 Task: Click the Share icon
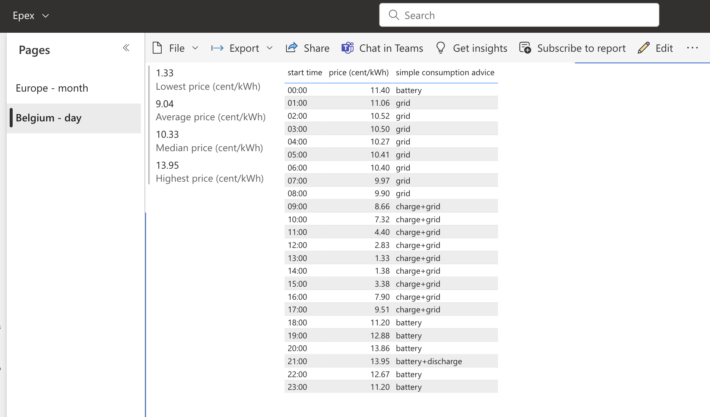coord(292,48)
